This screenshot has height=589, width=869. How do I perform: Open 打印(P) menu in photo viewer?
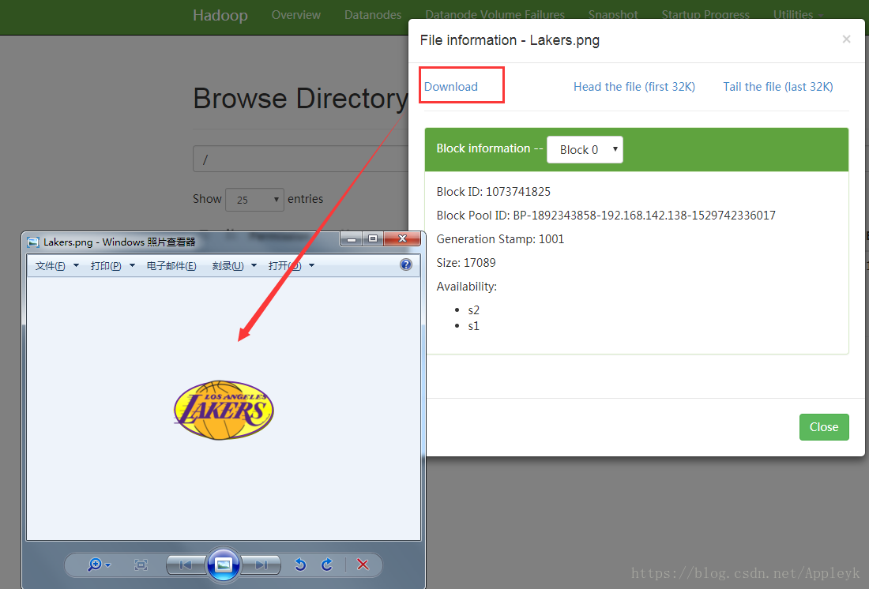tap(112, 266)
